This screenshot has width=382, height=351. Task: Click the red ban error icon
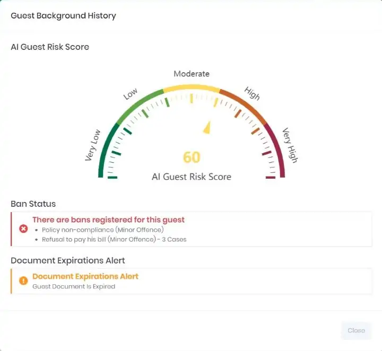[23, 229]
